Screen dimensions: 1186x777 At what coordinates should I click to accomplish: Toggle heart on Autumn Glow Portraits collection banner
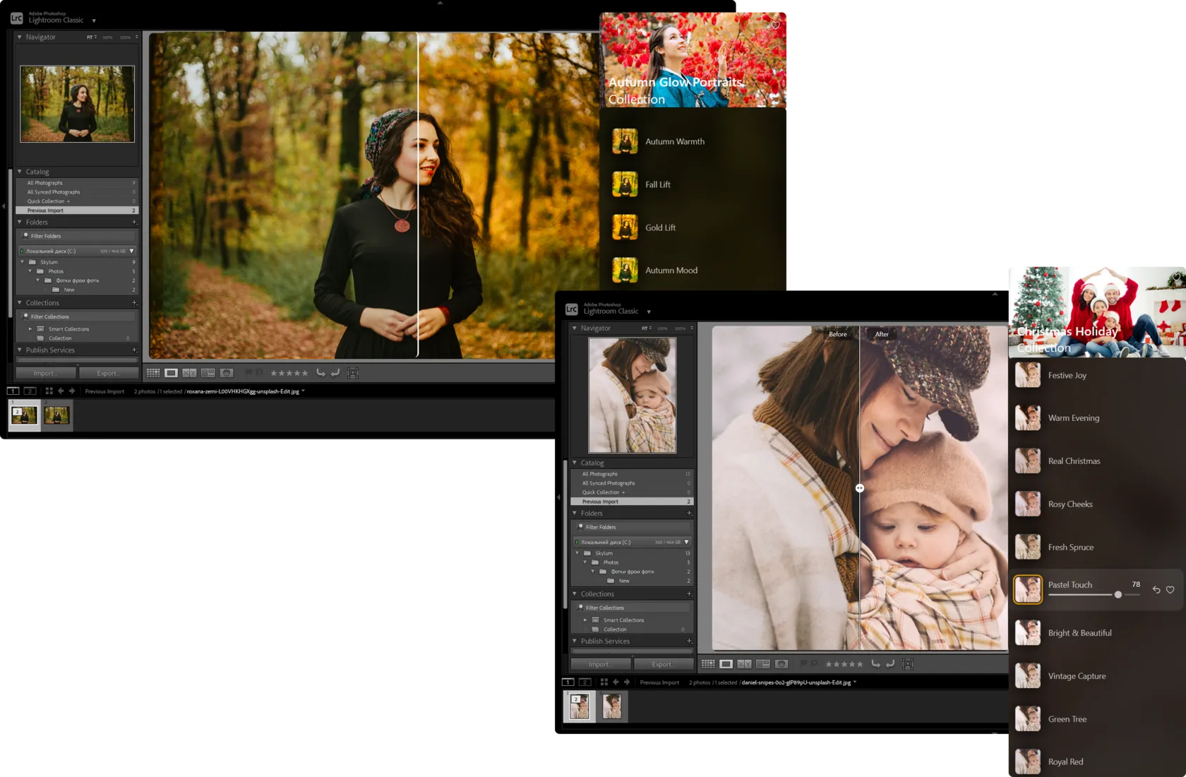775,25
